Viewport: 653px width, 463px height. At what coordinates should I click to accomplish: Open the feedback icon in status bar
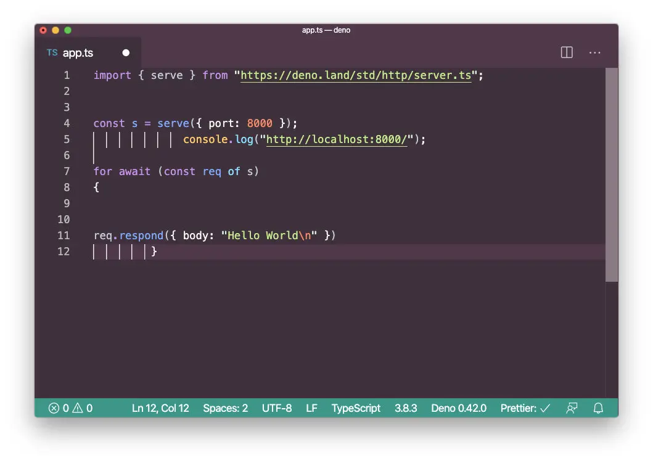tap(572, 408)
